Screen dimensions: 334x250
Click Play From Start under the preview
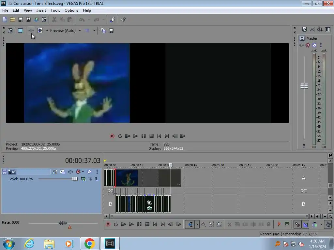point(128,136)
